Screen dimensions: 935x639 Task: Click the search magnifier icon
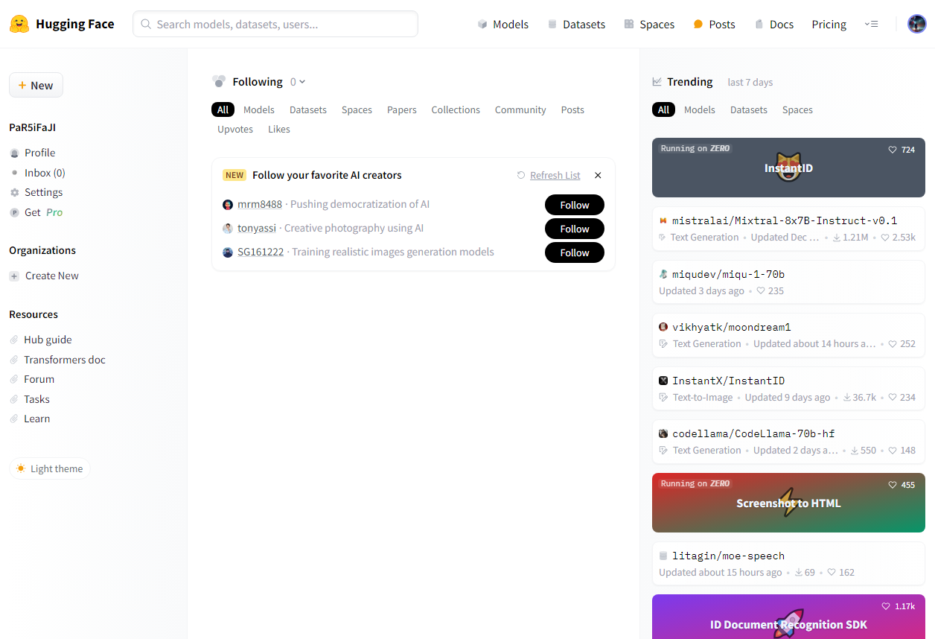tap(147, 25)
